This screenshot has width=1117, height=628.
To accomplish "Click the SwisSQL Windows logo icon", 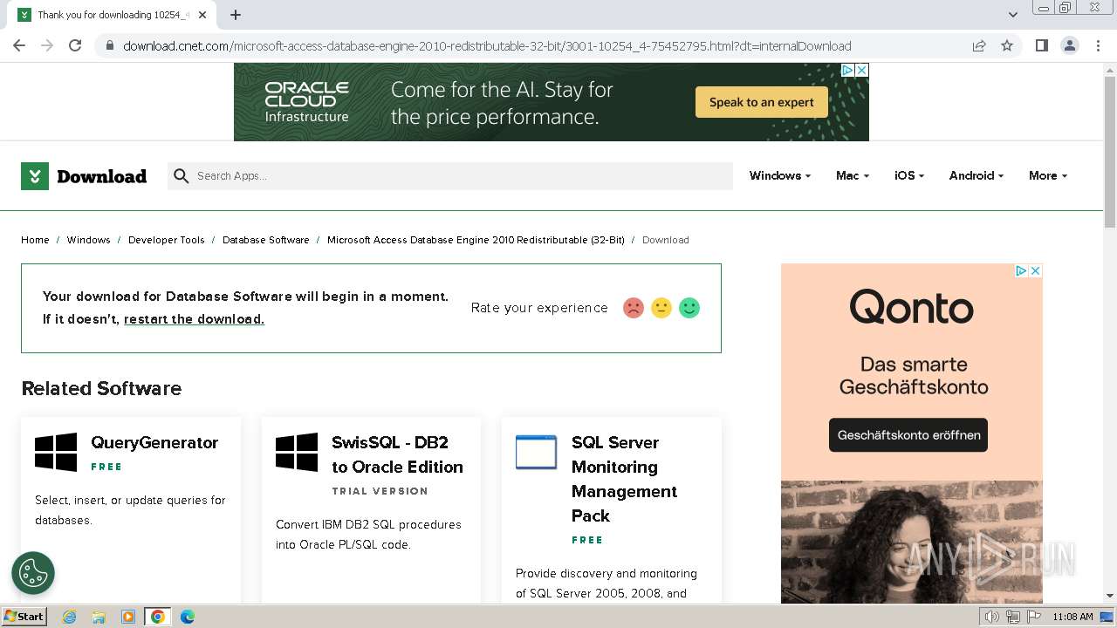I will click(x=297, y=453).
